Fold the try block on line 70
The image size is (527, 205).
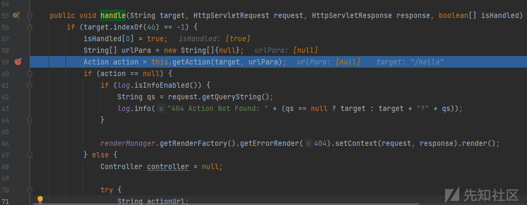[30, 190]
